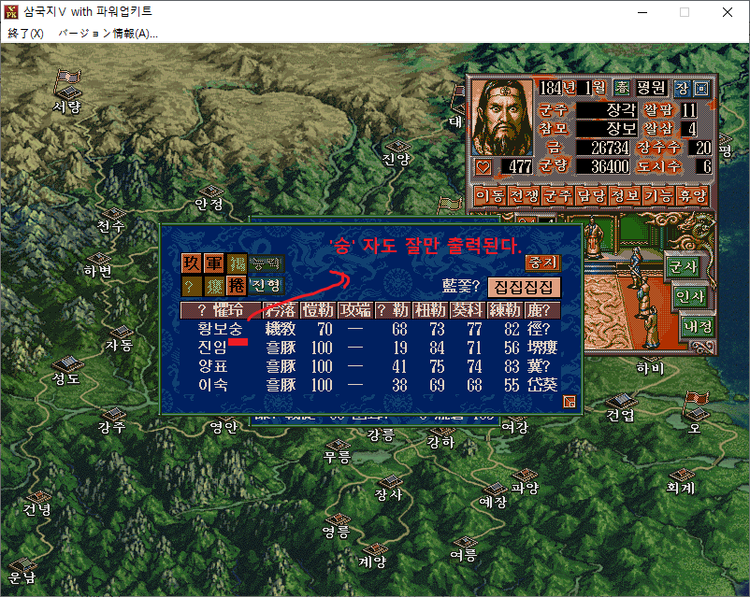Select officer row 진임
Viewport: 750px width, 597px height.
click(x=370, y=348)
